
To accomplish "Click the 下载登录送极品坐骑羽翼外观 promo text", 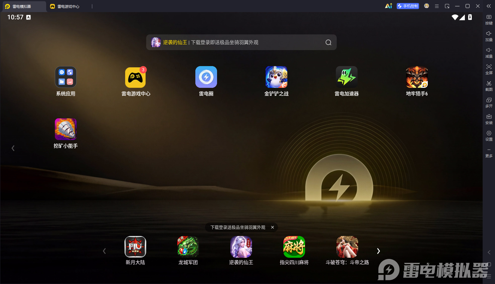I will (238, 227).
